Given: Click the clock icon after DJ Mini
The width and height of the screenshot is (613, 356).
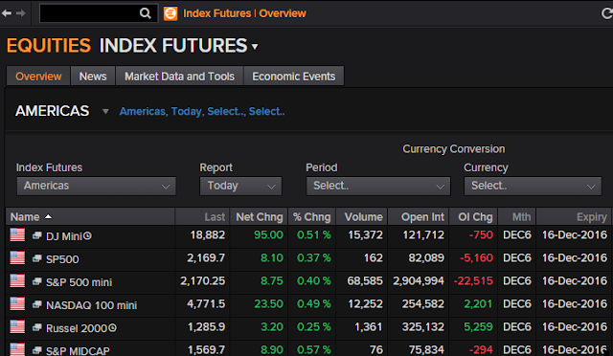Looking at the screenshot, I should coord(87,236).
